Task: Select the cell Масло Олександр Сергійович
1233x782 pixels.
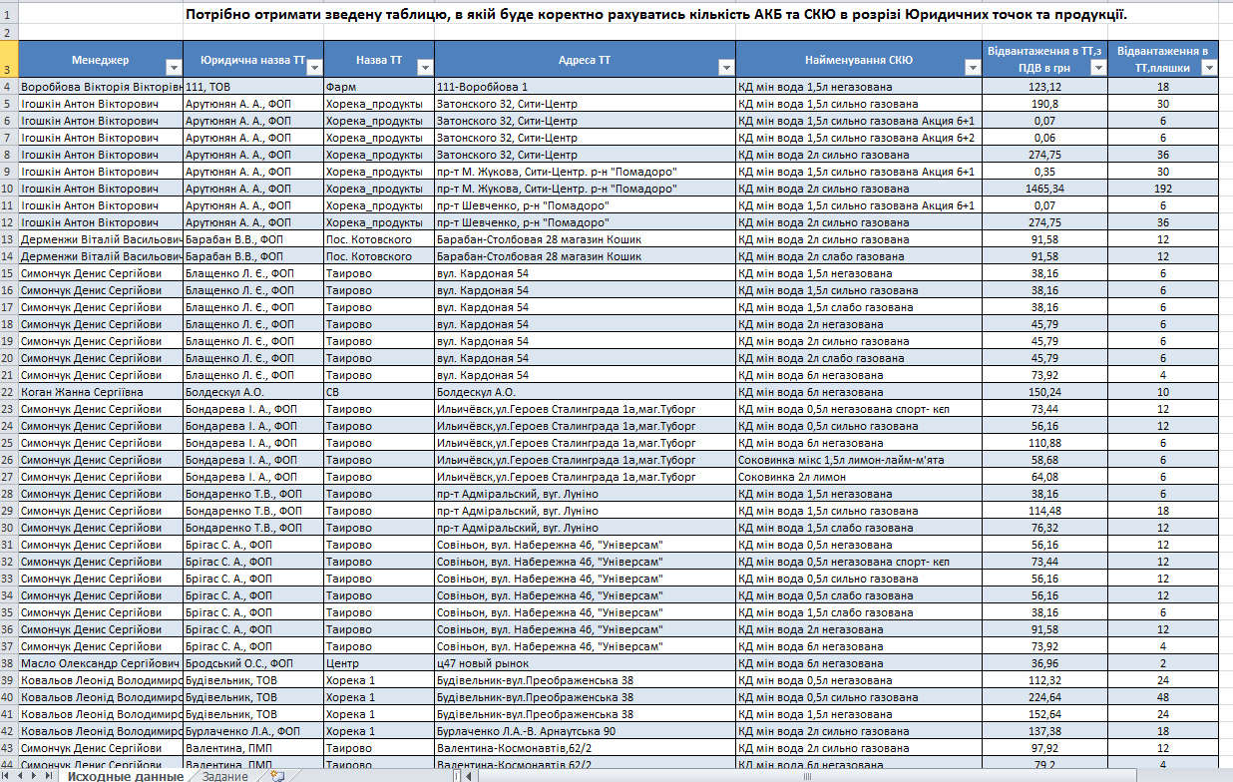Action: (101, 663)
